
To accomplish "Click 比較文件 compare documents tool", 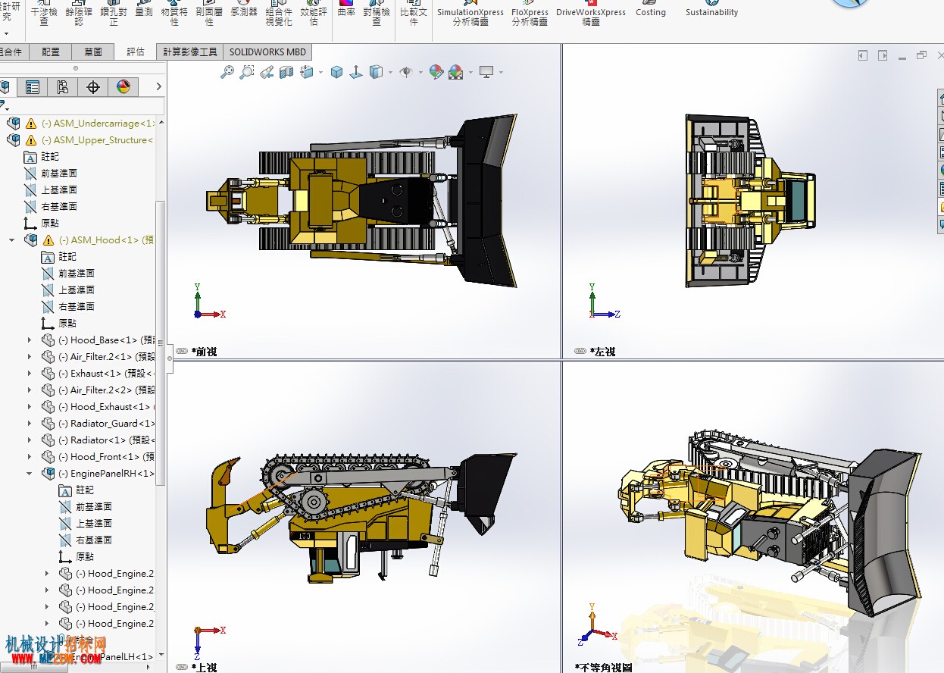I will tap(414, 13).
